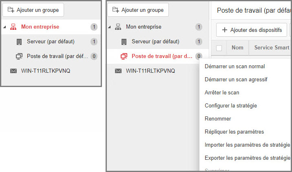Select Démarrer un scan agressif from menu
The image size is (292, 172).
click(236, 79)
